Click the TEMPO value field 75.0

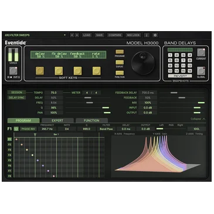[54, 93]
